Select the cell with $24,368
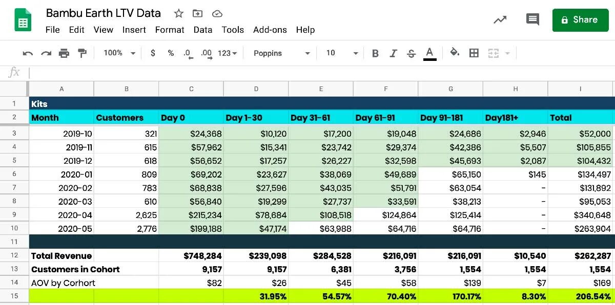 point(191,134)
